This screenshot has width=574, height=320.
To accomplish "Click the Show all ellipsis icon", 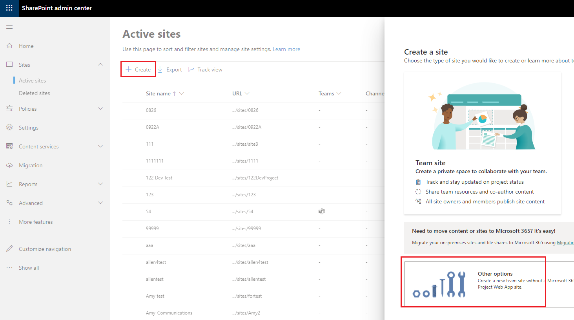I will pyautogui.click(x=9, y=267).
